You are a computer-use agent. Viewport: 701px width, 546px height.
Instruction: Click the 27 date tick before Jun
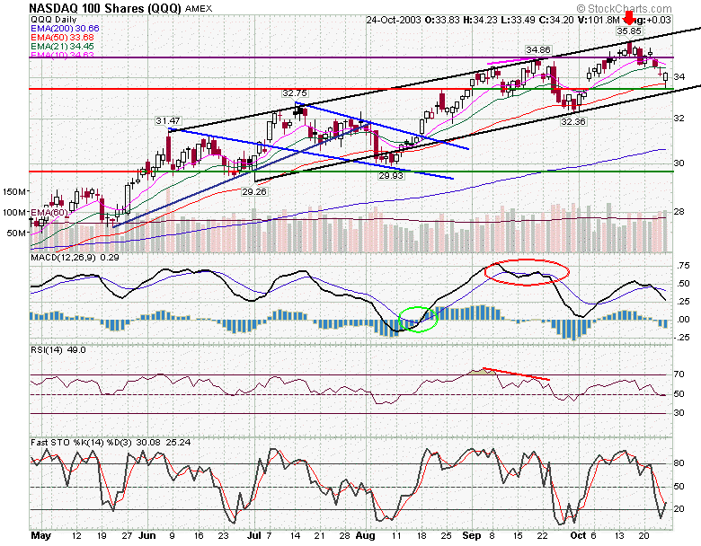[x=127, y=535]
